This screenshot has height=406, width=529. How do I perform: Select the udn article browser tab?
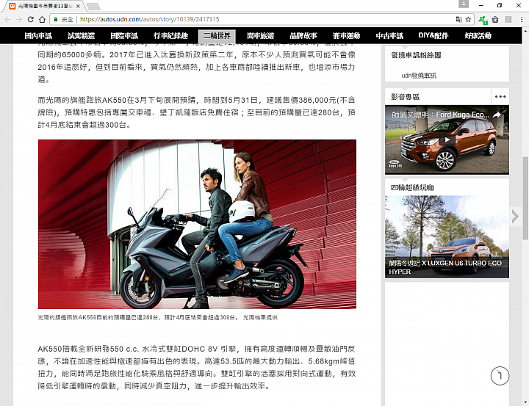pos(44,6)
